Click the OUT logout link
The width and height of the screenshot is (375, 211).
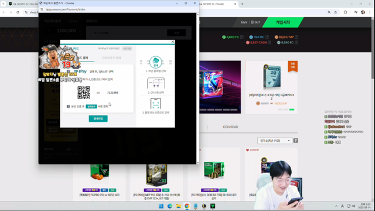point(255,22)
